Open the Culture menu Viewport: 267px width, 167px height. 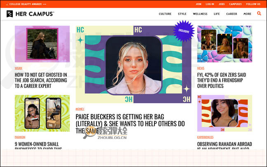point(165,14)
